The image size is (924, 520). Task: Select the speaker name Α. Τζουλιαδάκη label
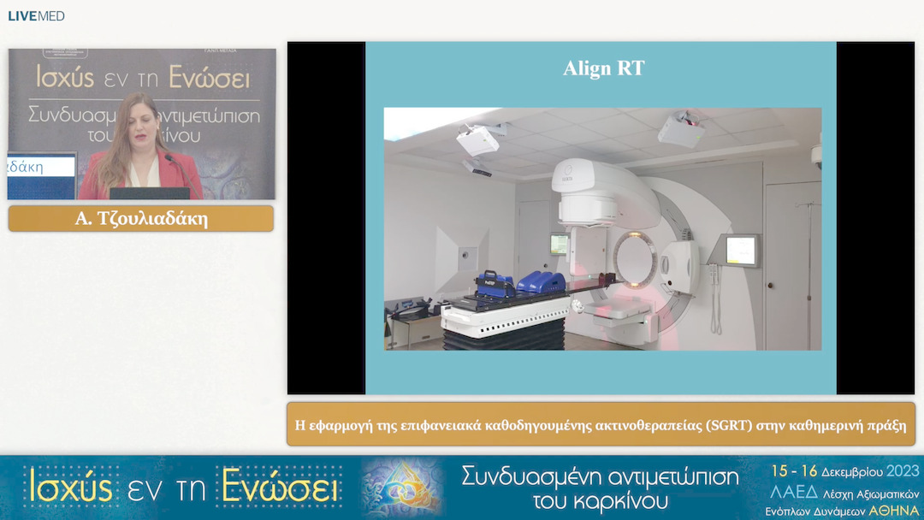(x=141, y=218)
